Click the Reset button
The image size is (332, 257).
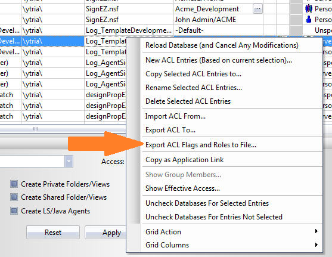tap(53, 233)
